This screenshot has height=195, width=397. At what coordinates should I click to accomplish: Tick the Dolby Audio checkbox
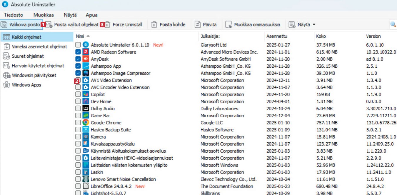pyautogui.click(x=78, y=109)
